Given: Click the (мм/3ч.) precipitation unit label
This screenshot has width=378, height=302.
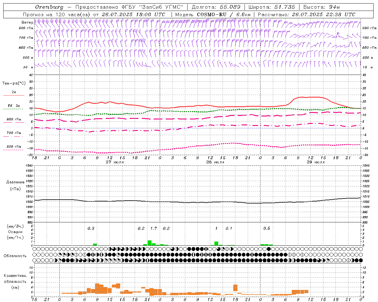Looking at the screenshot, I should click(x=15, y=226).
